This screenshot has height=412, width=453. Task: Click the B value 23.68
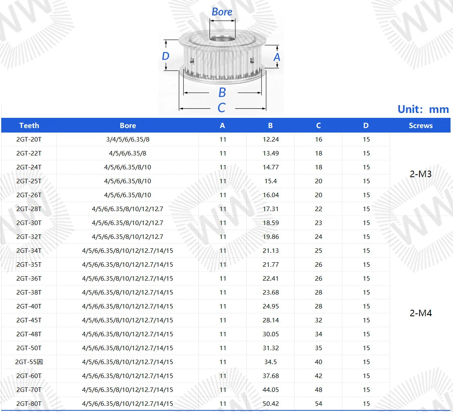pyautogui.click(x=271, y=292)
